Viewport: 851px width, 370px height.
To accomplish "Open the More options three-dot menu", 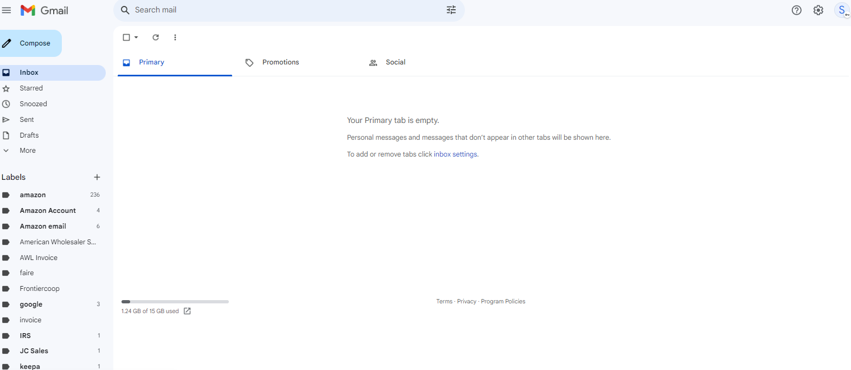I will point(175,37).
